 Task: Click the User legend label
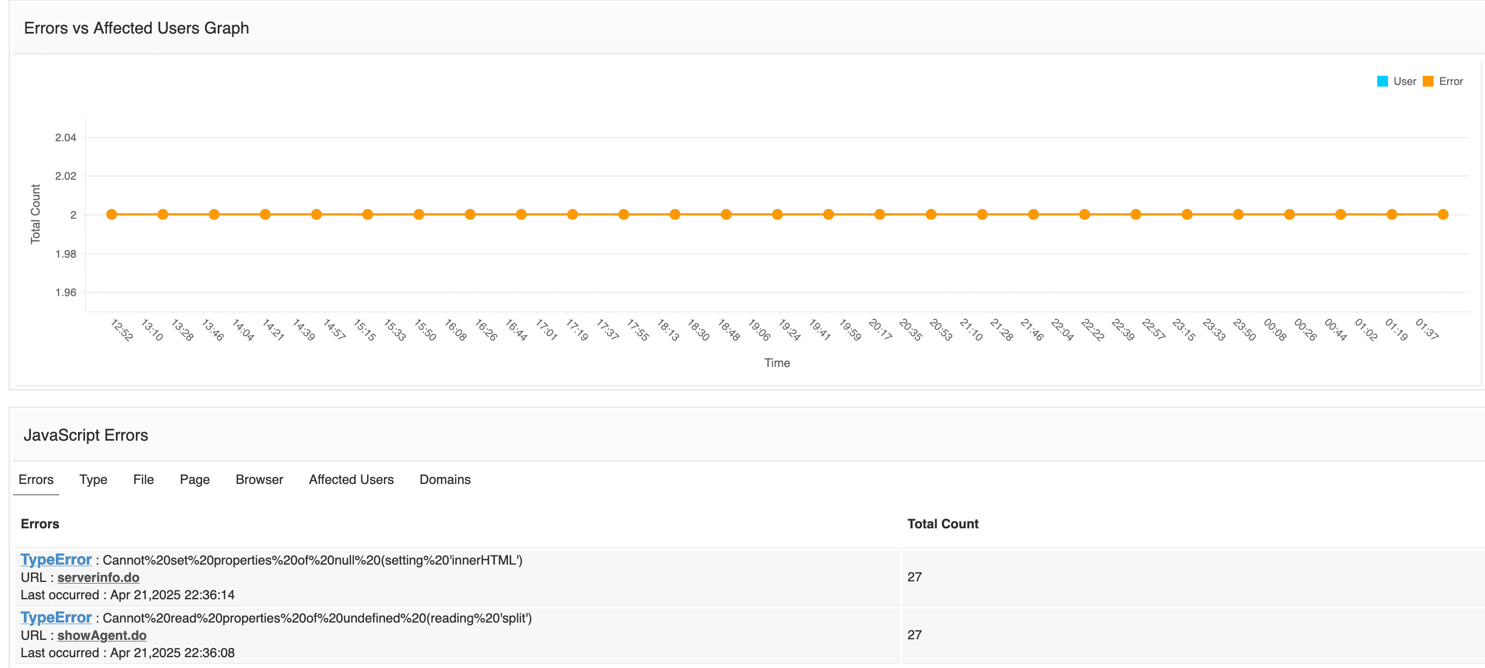[1404, 81]
